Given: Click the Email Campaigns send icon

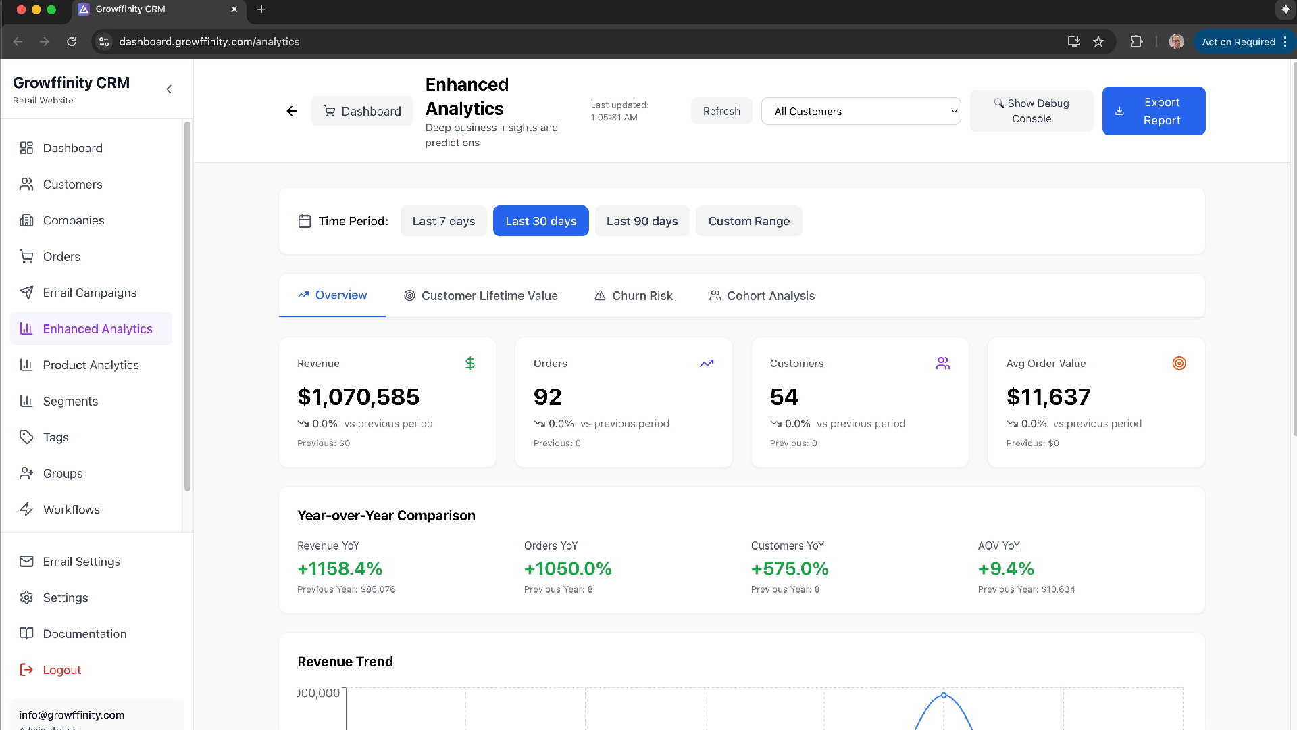Looking at the screenshot, I should point(26,293).
